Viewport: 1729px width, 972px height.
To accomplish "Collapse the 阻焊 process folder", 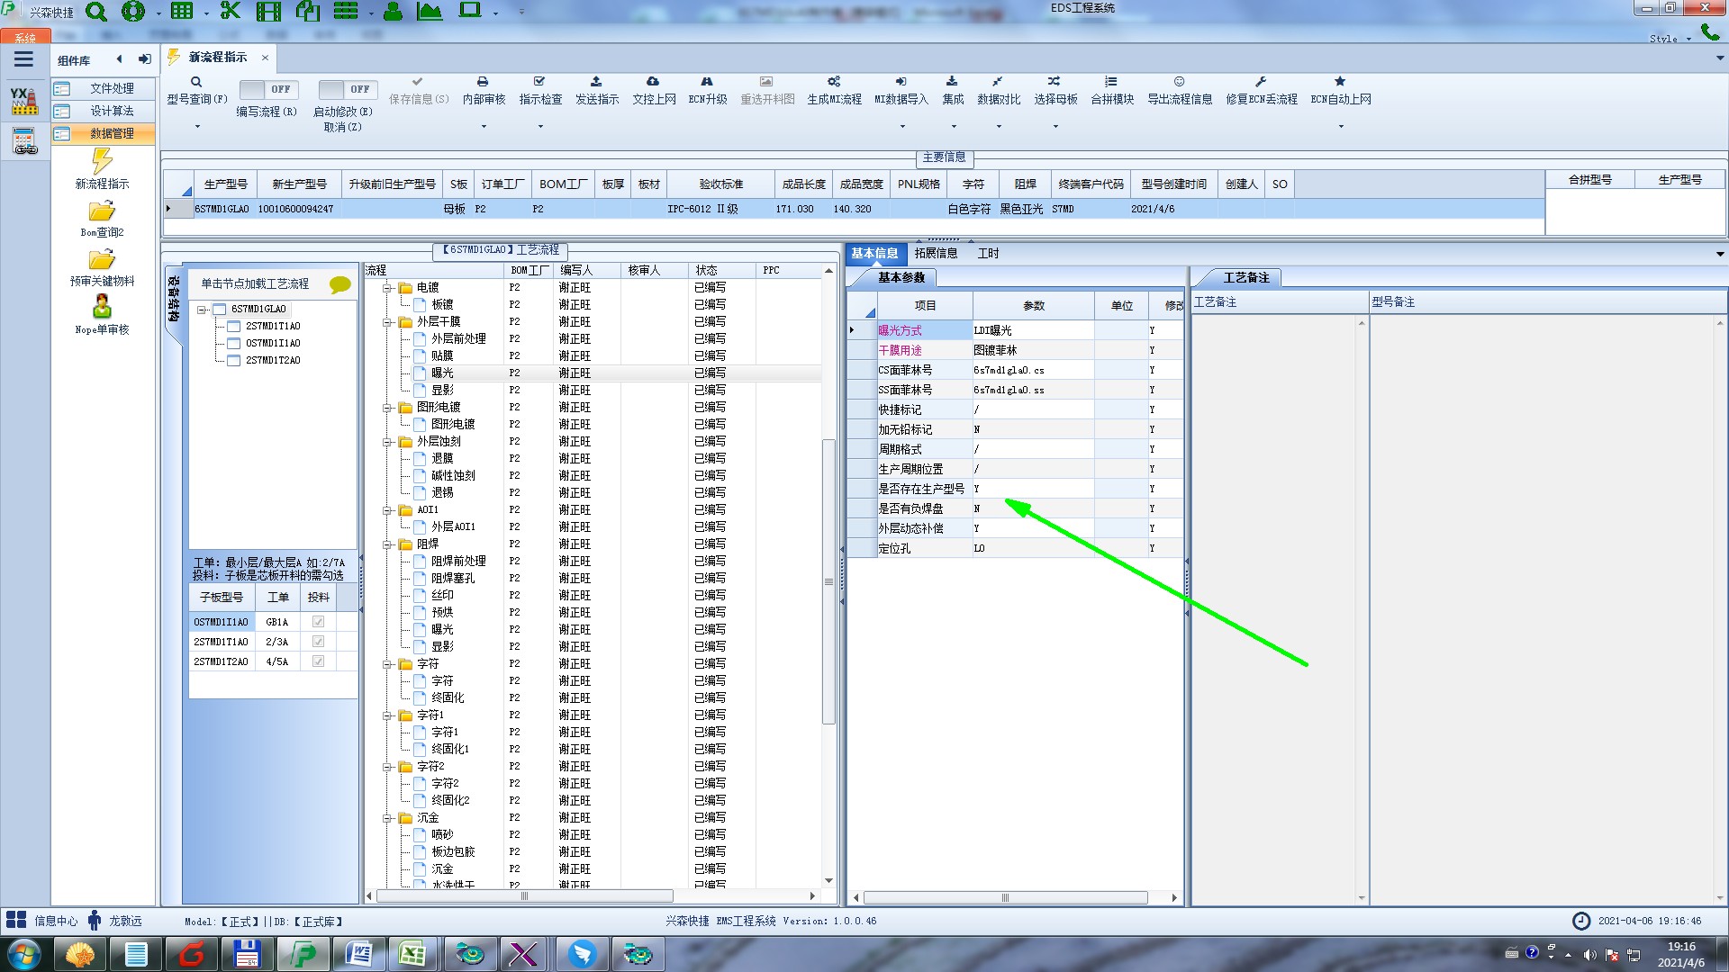I will pos(387,544).
